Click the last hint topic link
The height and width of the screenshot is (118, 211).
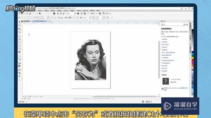164,71
